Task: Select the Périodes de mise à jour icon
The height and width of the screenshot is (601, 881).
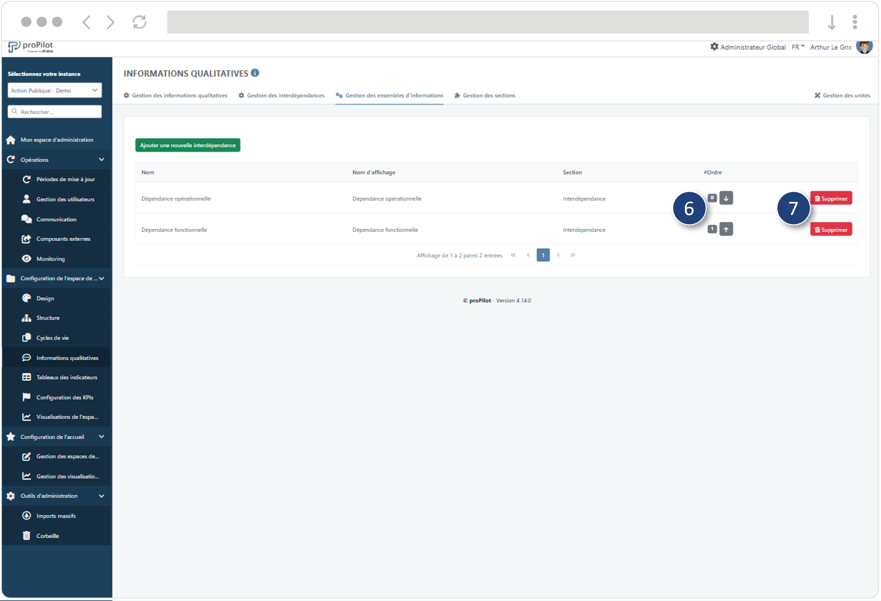Action: click(x=26, y=179)
